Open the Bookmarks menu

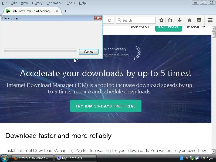[x=55, y=3]
